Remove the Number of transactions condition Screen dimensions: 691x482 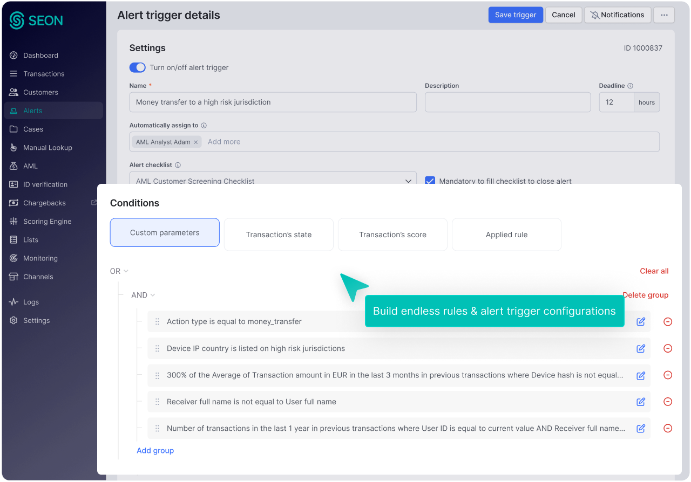(x=668, y=428)
